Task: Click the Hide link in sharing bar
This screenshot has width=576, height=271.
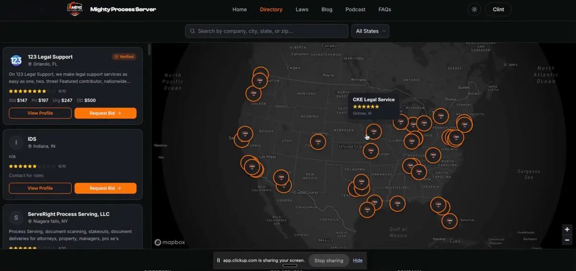Action: pos(358,260)
